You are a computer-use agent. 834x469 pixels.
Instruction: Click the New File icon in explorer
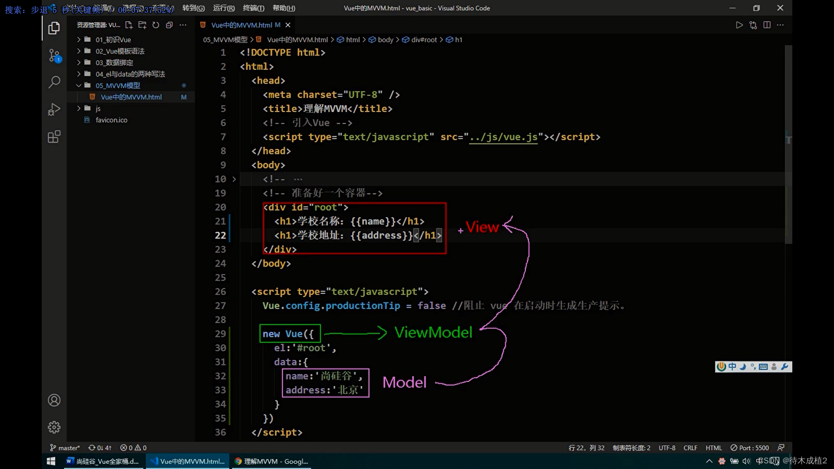tap(129, 25)
